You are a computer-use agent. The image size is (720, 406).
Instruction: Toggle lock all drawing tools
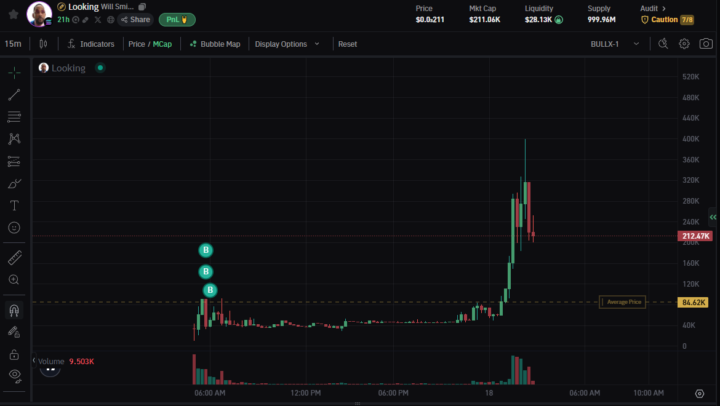[x=14, y=354]
